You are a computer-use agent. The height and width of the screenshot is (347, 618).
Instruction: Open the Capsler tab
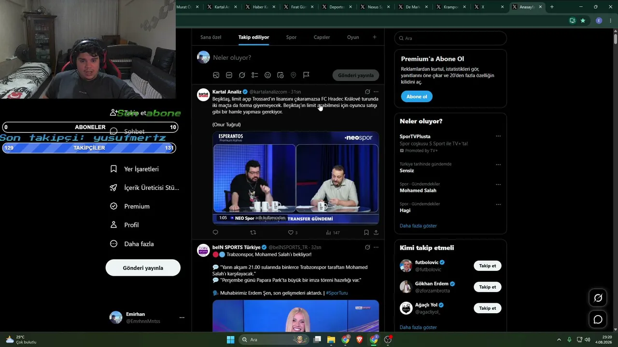tap(322, 37)
